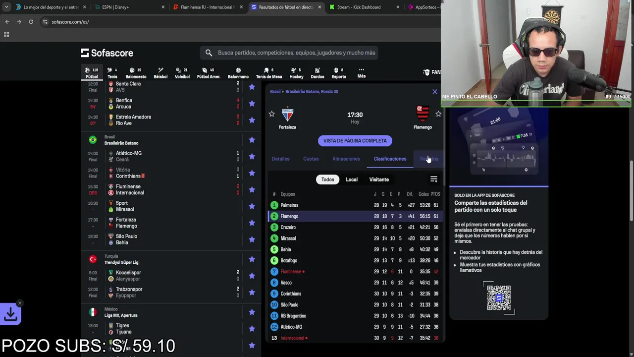Toggle favorite star for Fluminense vs Internacional
Viewport: 634px width, 357px height.
pyautogui.click(x=252, y=189)
